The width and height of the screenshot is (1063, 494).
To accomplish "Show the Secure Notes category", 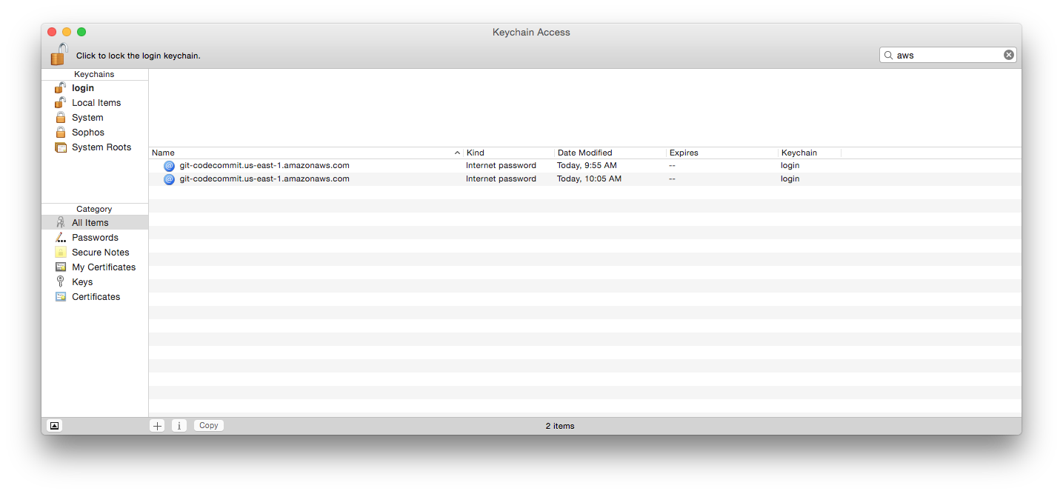I will click(x=100, y=253).
